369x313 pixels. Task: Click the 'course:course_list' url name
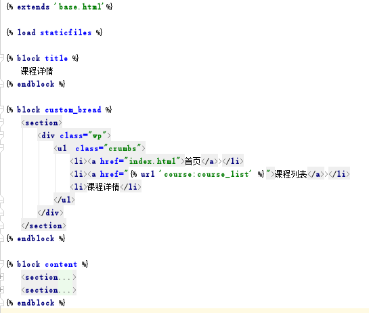(x=205, y=174)
